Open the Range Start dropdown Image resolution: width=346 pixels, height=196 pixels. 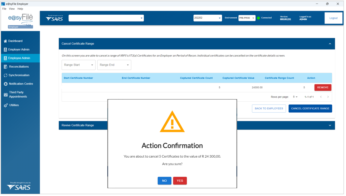(x=78, y=65)
